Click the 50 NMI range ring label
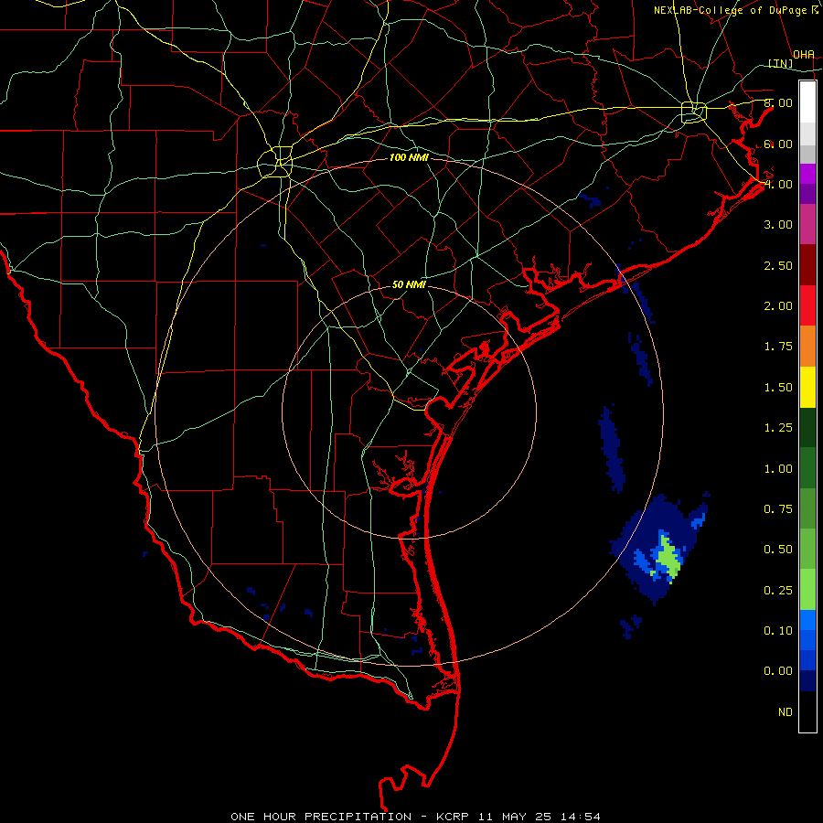 tap(409, 284)
